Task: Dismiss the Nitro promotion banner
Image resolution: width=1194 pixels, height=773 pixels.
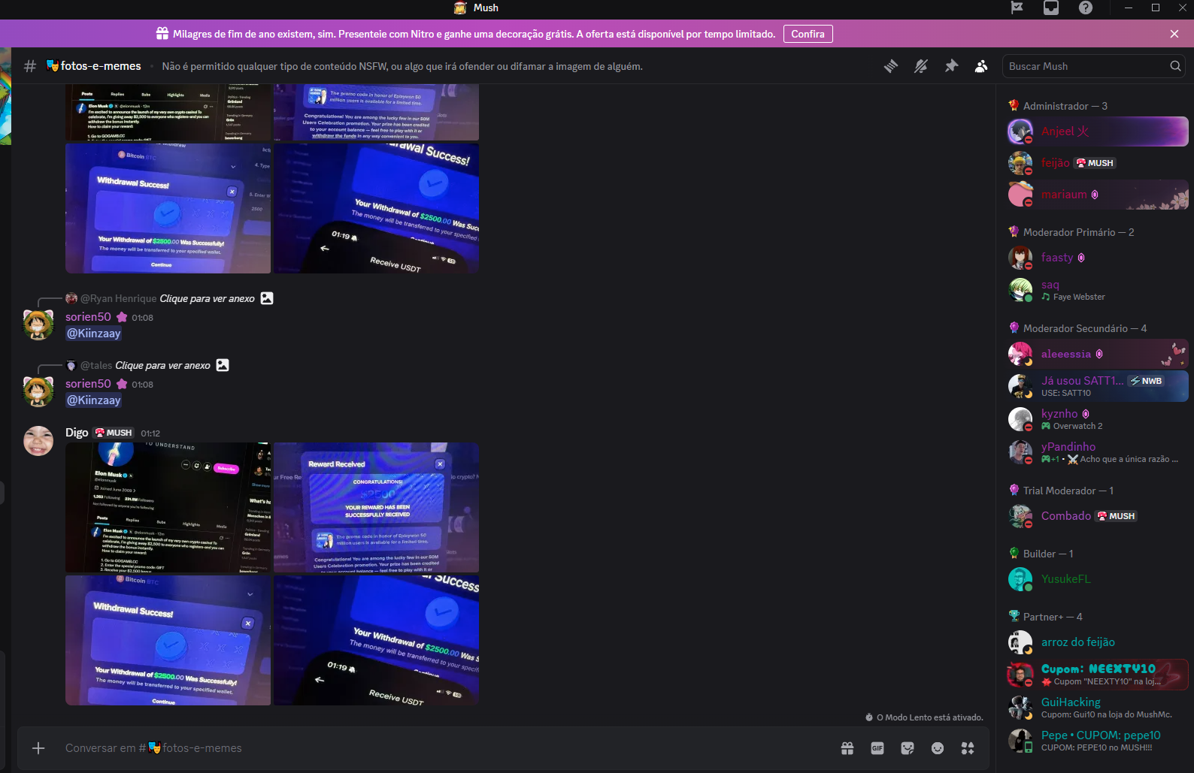Action: [1174, 34]
